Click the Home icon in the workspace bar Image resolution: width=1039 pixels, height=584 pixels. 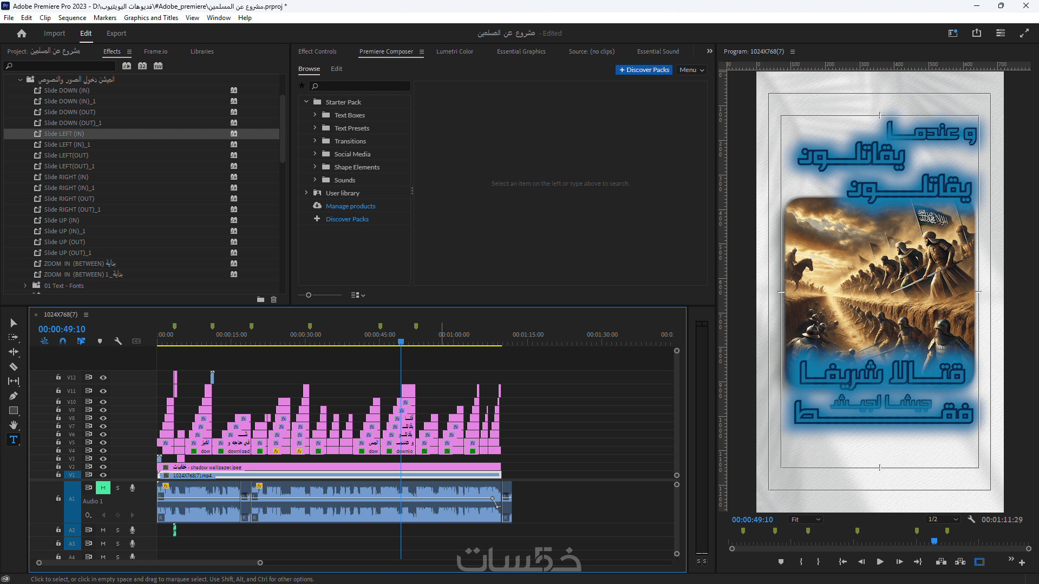pos(22,34)
